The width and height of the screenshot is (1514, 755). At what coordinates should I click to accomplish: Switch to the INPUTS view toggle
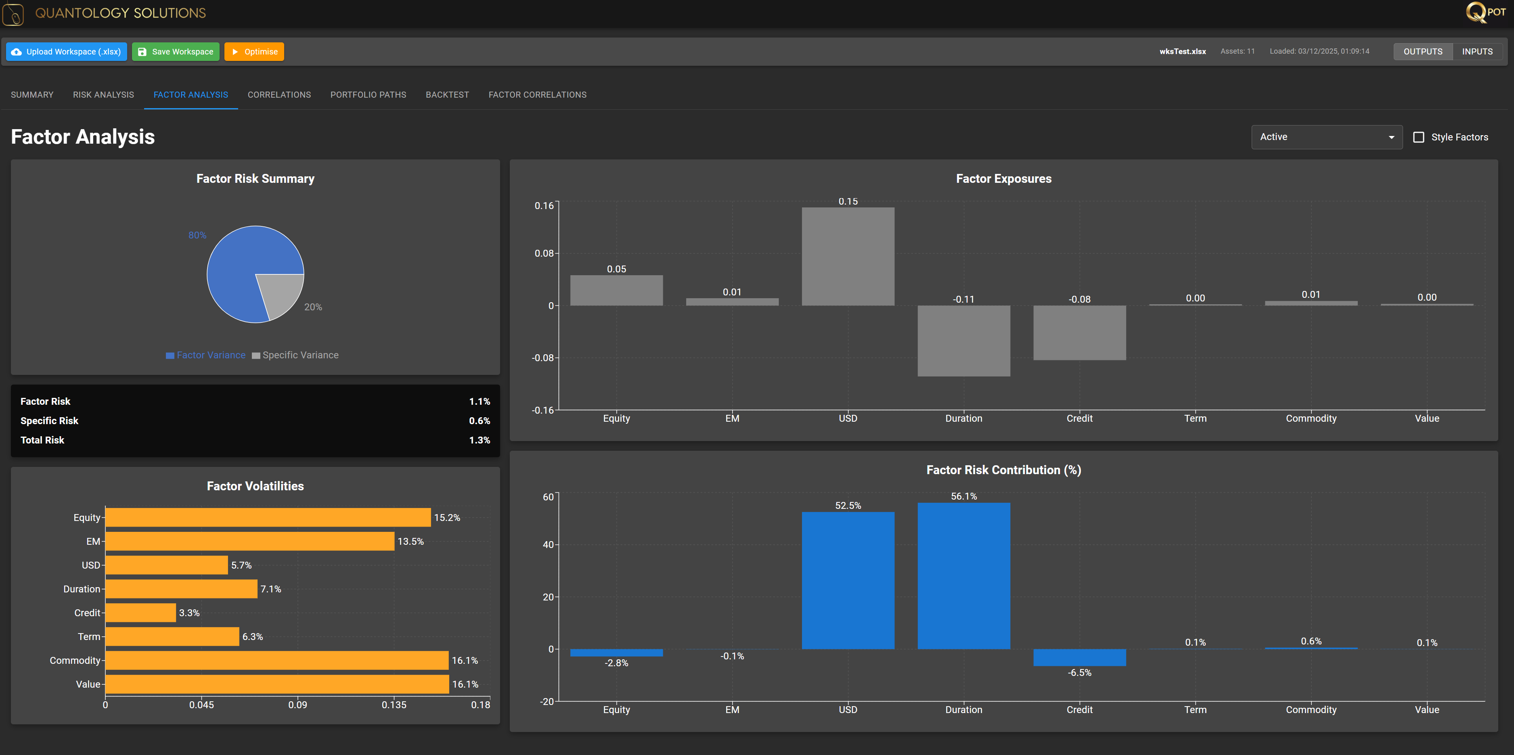pos(1477,52)
